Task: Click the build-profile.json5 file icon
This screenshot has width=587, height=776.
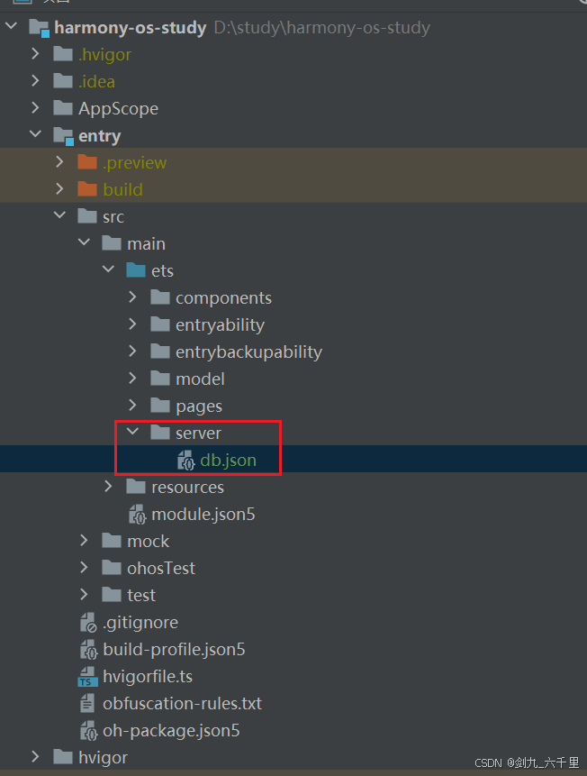Action: pos(88,649)
